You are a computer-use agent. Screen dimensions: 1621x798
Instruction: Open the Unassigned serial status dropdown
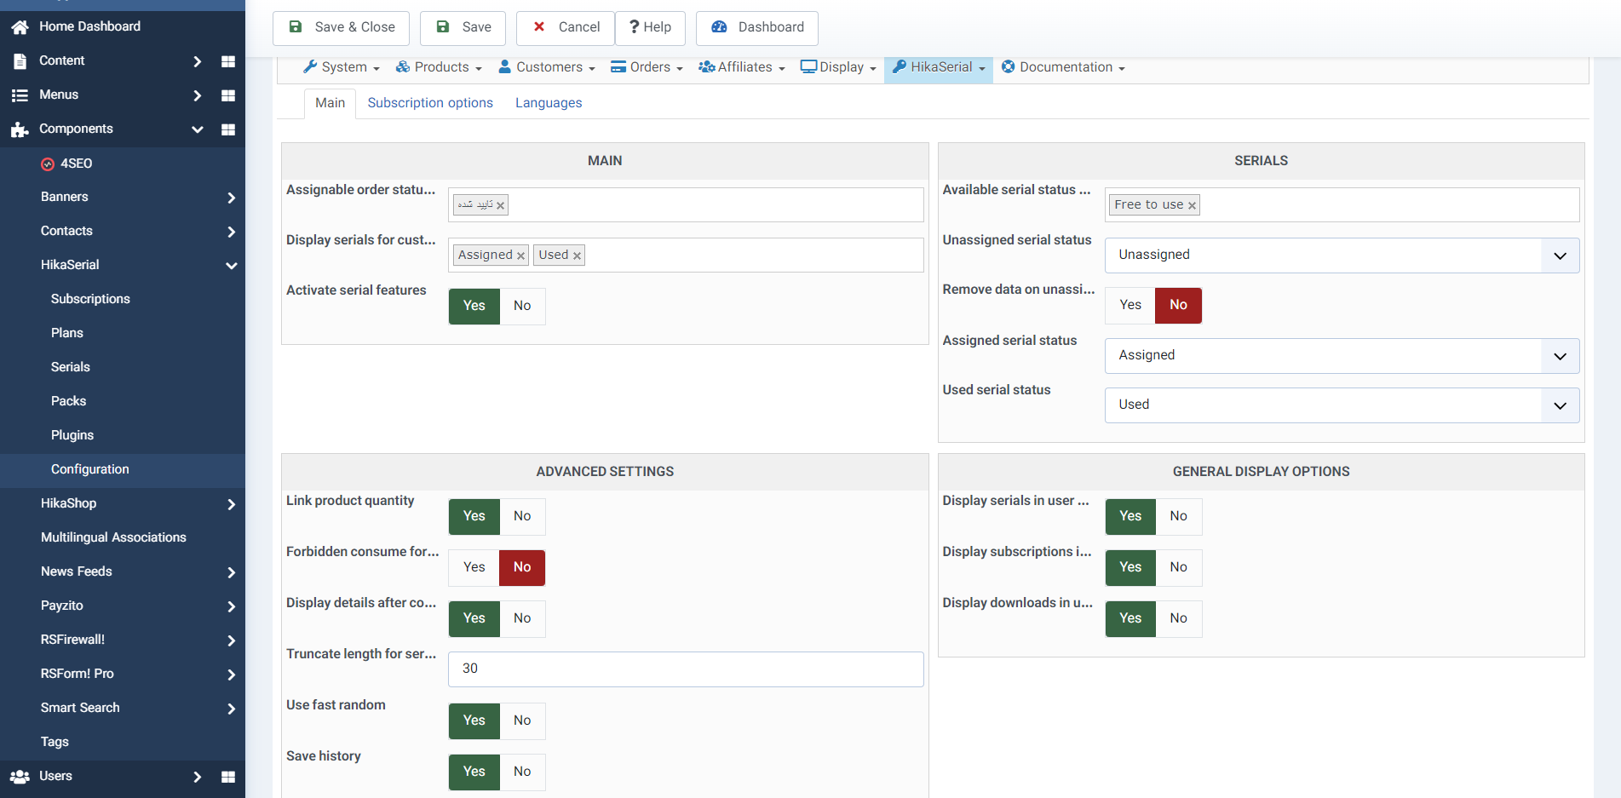point(1342,255)
